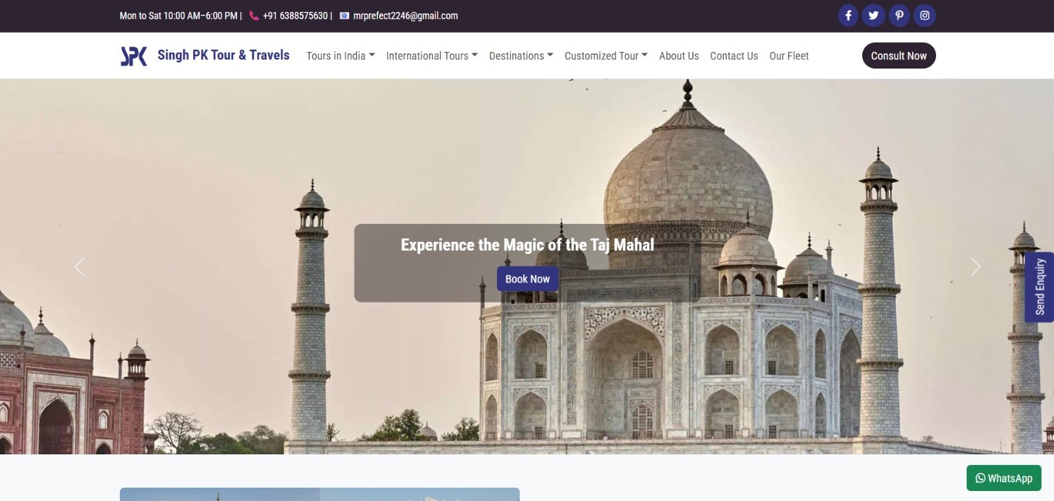Viewport: 1054px width, 501px height.
Task: Open the Pinterest social icon
Action: (x=899, y=15)
